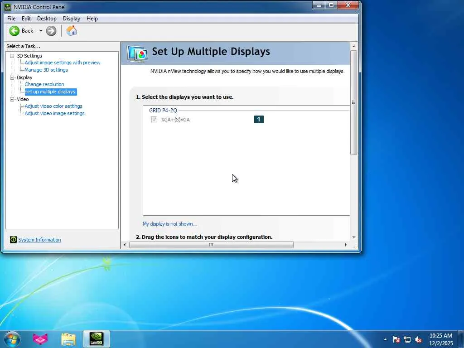Screen dimensions: 464x348
Task: Launch the pink cat app from taskbar
Action: point(40,339)
